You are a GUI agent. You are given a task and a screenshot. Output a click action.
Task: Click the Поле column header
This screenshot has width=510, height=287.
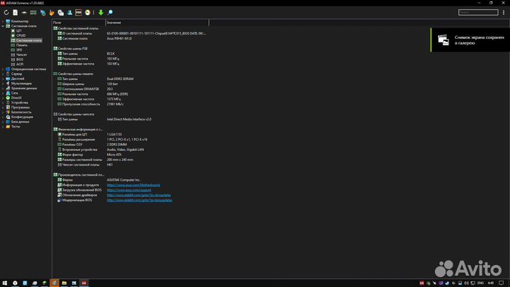point(57,23)
